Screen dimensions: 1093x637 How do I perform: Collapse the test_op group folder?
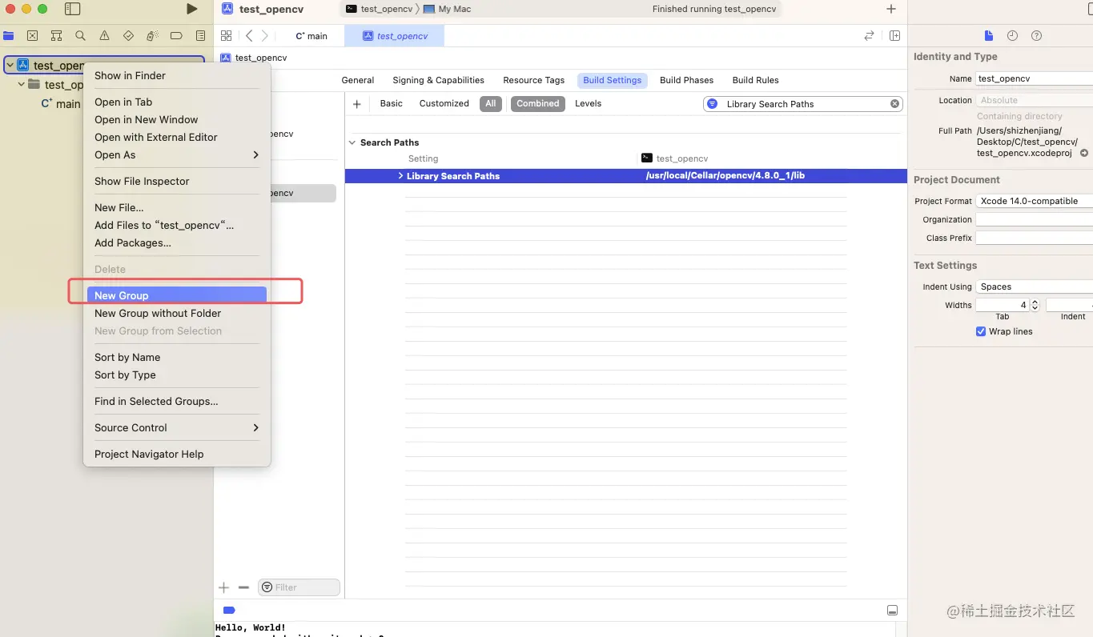tap(21, 84)
